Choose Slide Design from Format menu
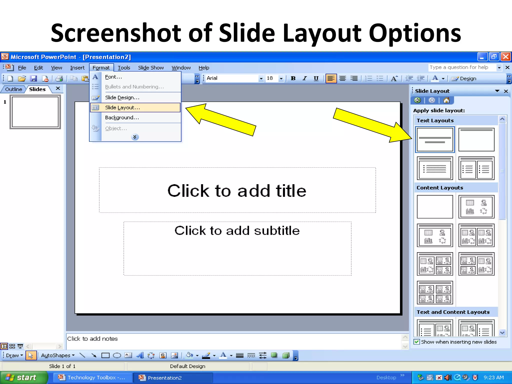Image resolution: width=512 pixels, height=384 pixels. (x=135, y=97)
